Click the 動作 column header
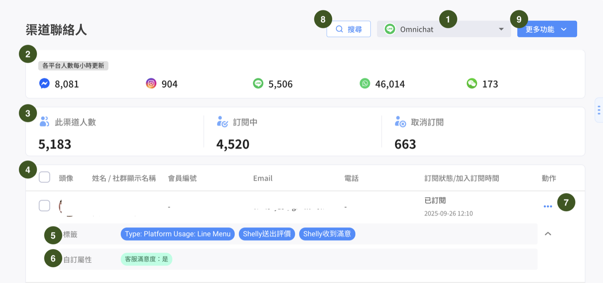This screenshot has width=603, height=283. (549, 178)
